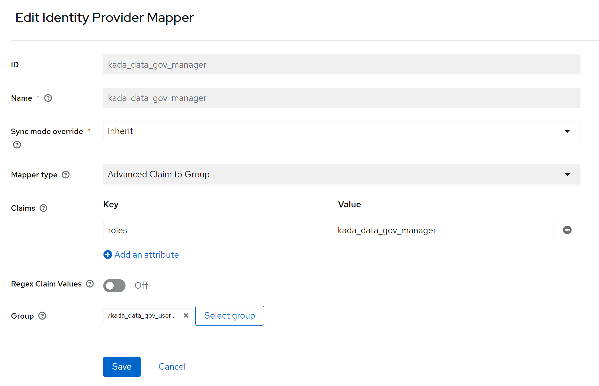Image resolution: width=599 pixels, height=386 pixels.
Task: Save the identity provider mapper
Action: [121, 367]
